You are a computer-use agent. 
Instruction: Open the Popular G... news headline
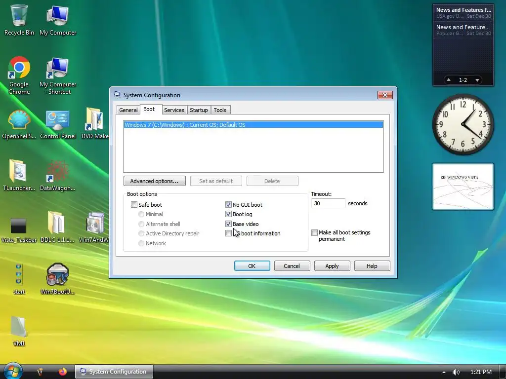[x=463, y=30]
